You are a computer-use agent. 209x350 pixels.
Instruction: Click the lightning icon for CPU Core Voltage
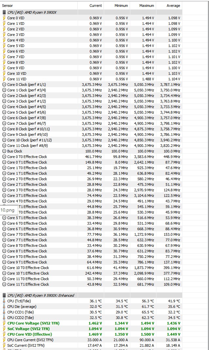pyautogui.click(x=4, y=323)
